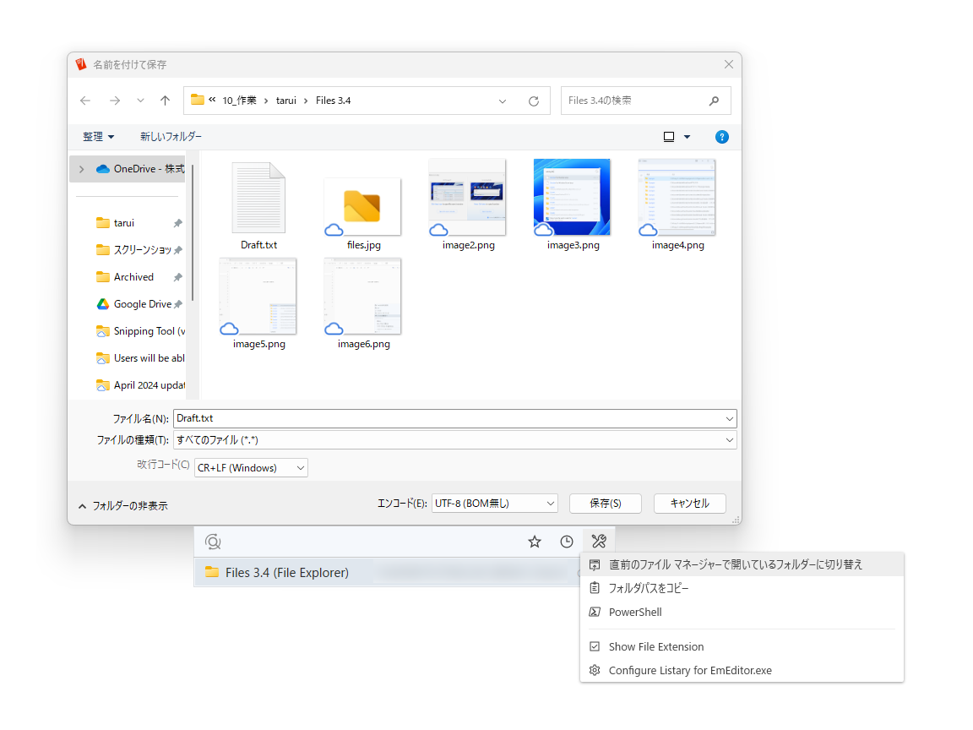Click the Listary tools wrench icon

click(x=599, y=542)
